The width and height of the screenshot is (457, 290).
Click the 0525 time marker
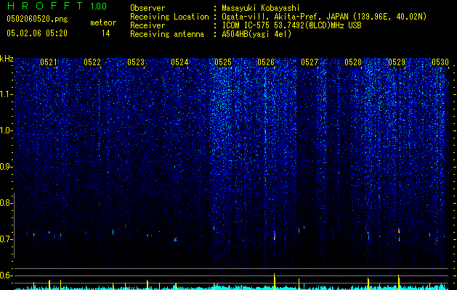tap(222, 62)
